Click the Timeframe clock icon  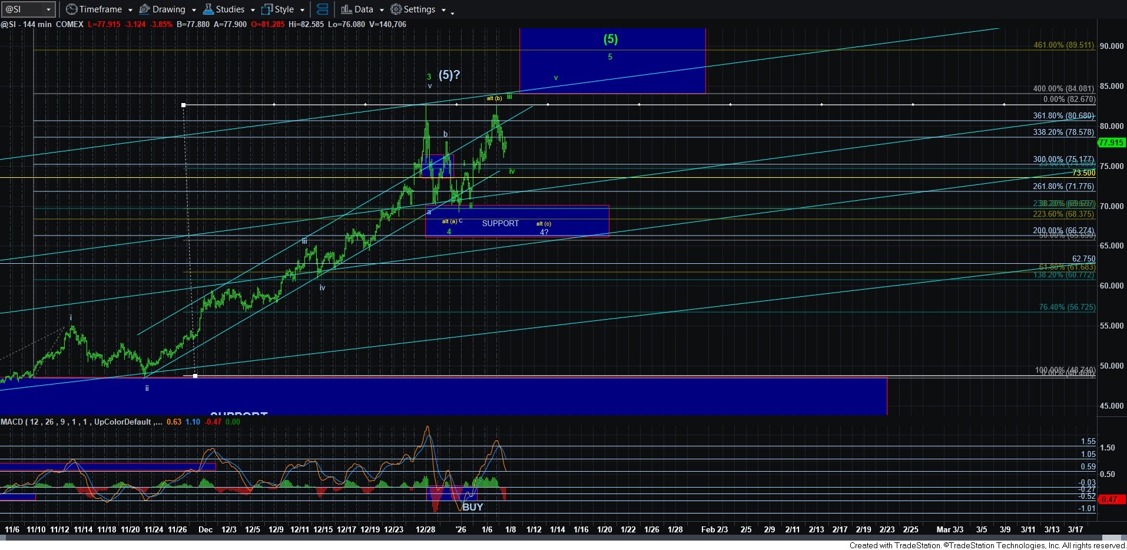71,9
